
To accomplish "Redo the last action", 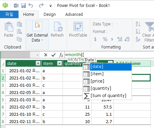I will [41, 5].
